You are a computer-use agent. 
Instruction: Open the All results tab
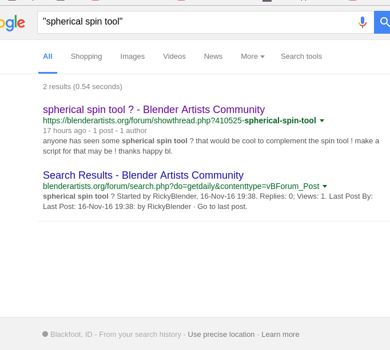tap(47, 57)
